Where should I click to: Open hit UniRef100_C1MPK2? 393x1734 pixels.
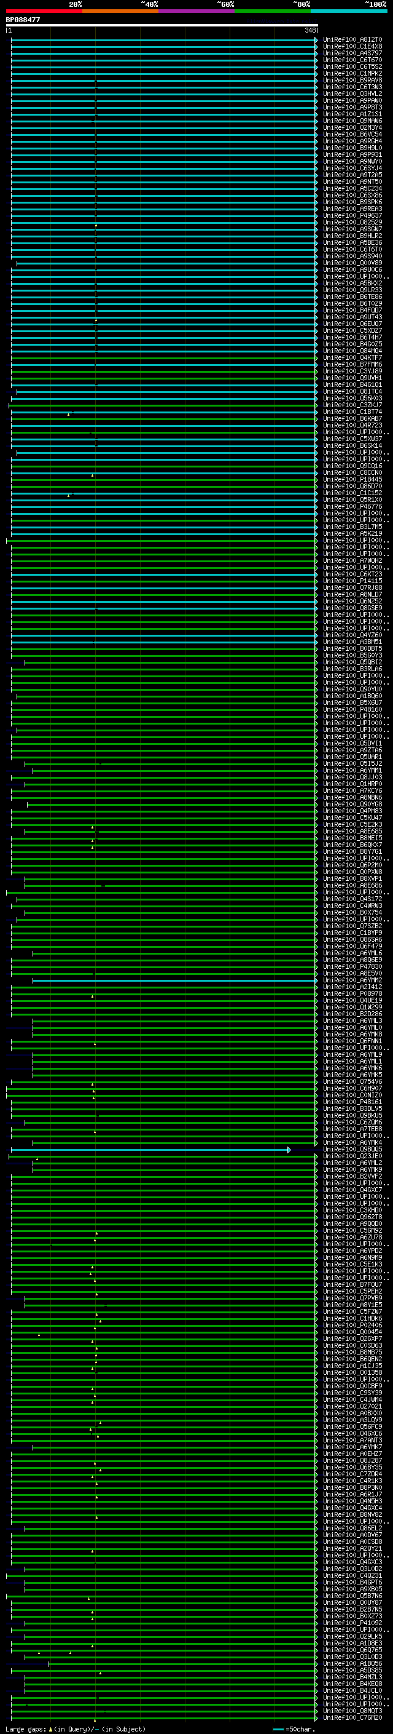tap(352, 73)
